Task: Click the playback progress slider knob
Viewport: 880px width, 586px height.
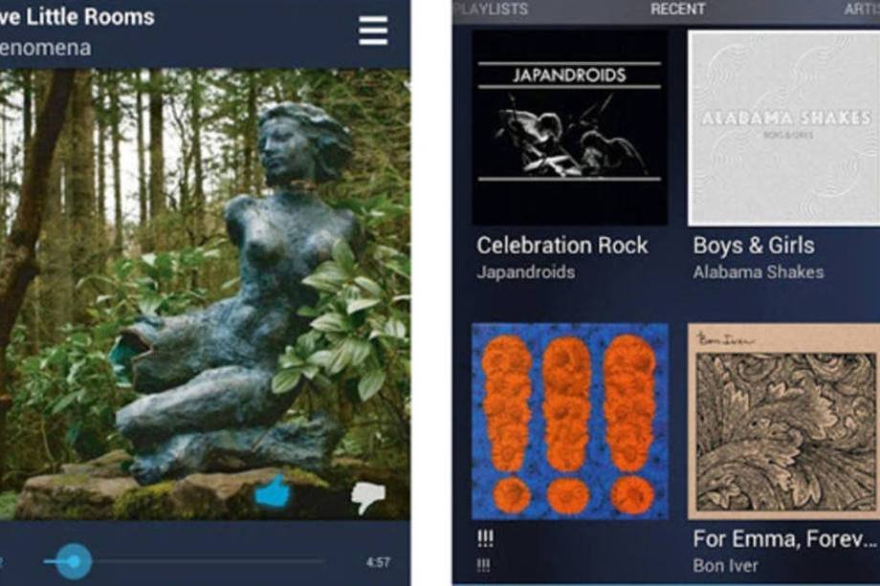Action: click(74, 561)
